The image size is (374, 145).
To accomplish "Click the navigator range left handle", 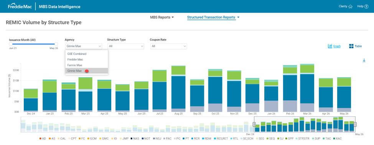I will [254, 124].
